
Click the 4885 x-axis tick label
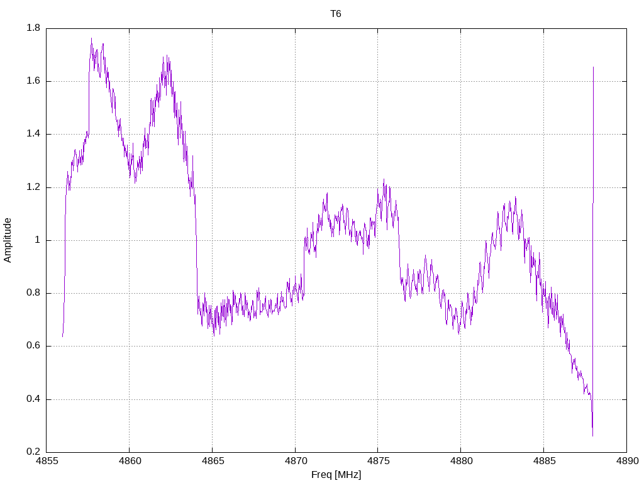(x=544, y=461)
